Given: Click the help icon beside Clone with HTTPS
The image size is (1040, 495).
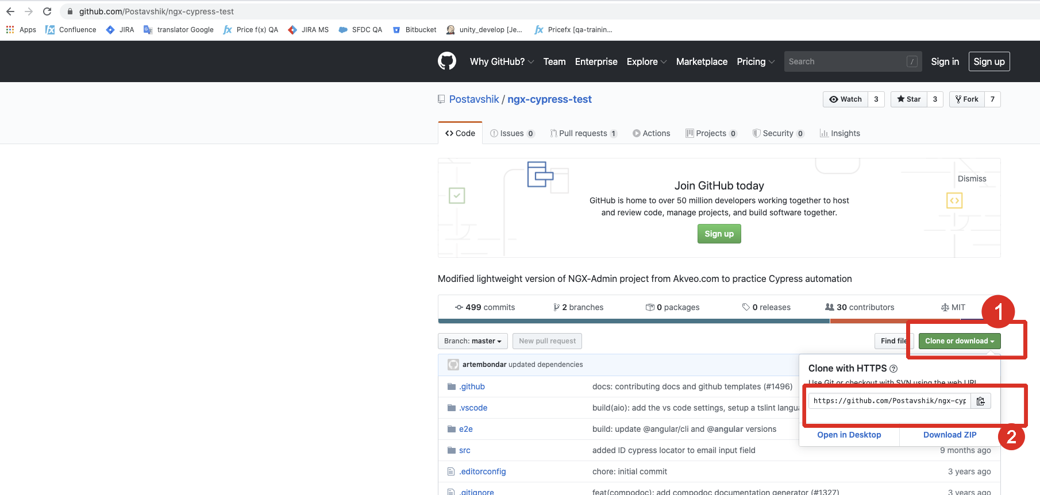Looking at the screenshot, I should tap(893, 369).
